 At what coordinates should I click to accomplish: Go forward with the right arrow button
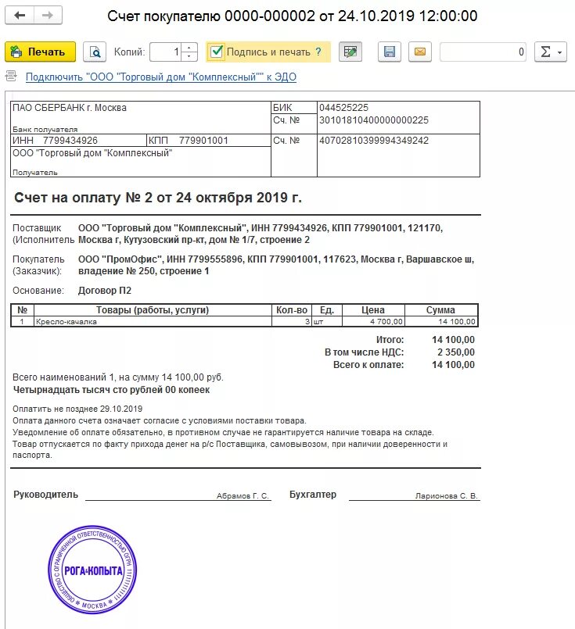point(48,16)
